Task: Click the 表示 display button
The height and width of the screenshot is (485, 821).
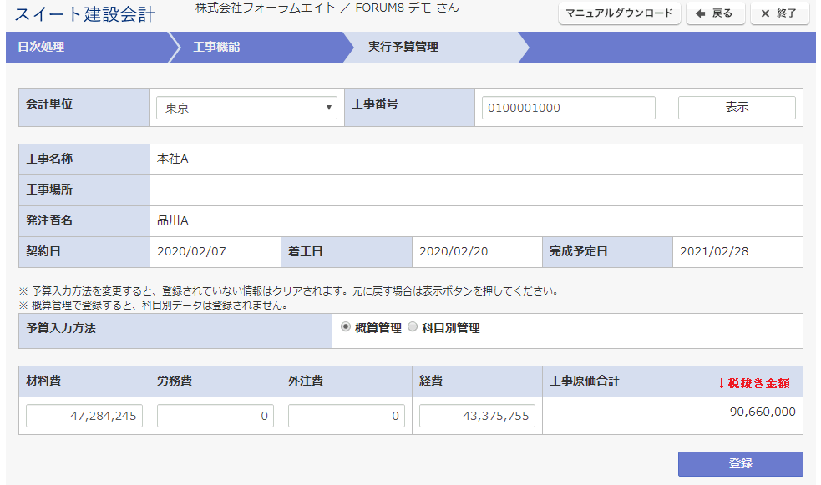Action: pyautogui.click(x=737, y=107)
